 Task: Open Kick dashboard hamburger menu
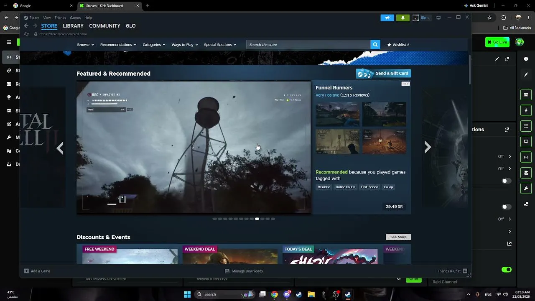tap(9, 42)
